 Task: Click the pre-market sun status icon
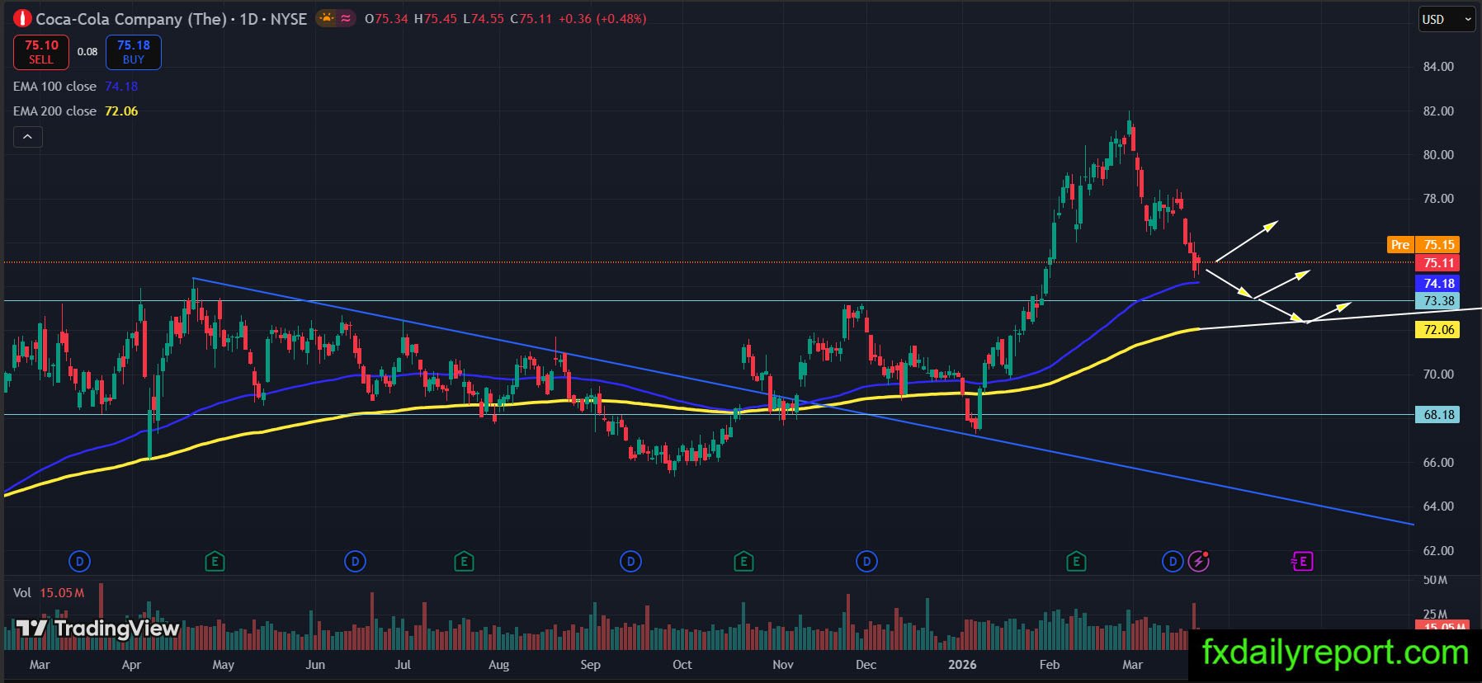tap(328, 18)
